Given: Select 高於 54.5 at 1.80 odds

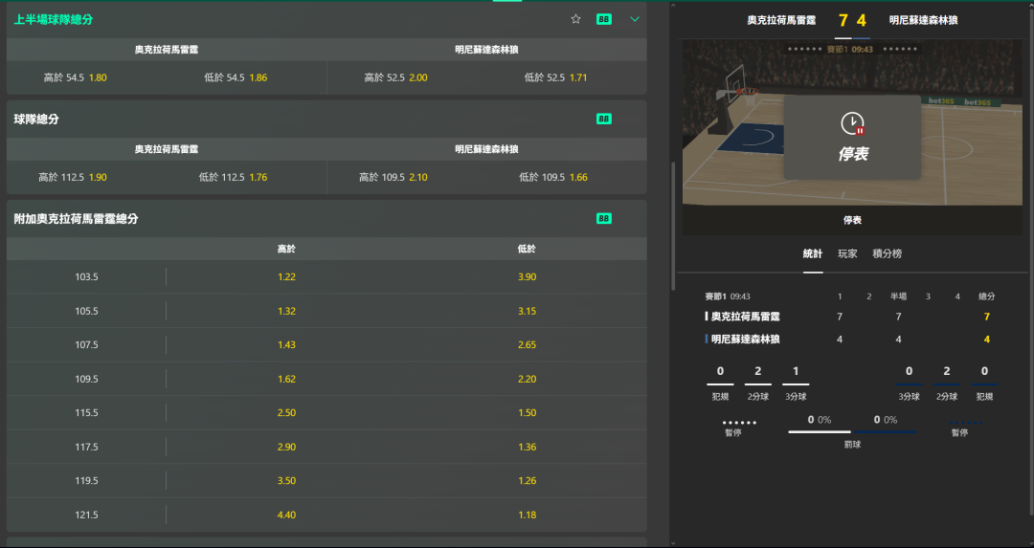Looking at the screenshot, I should 76,77.
